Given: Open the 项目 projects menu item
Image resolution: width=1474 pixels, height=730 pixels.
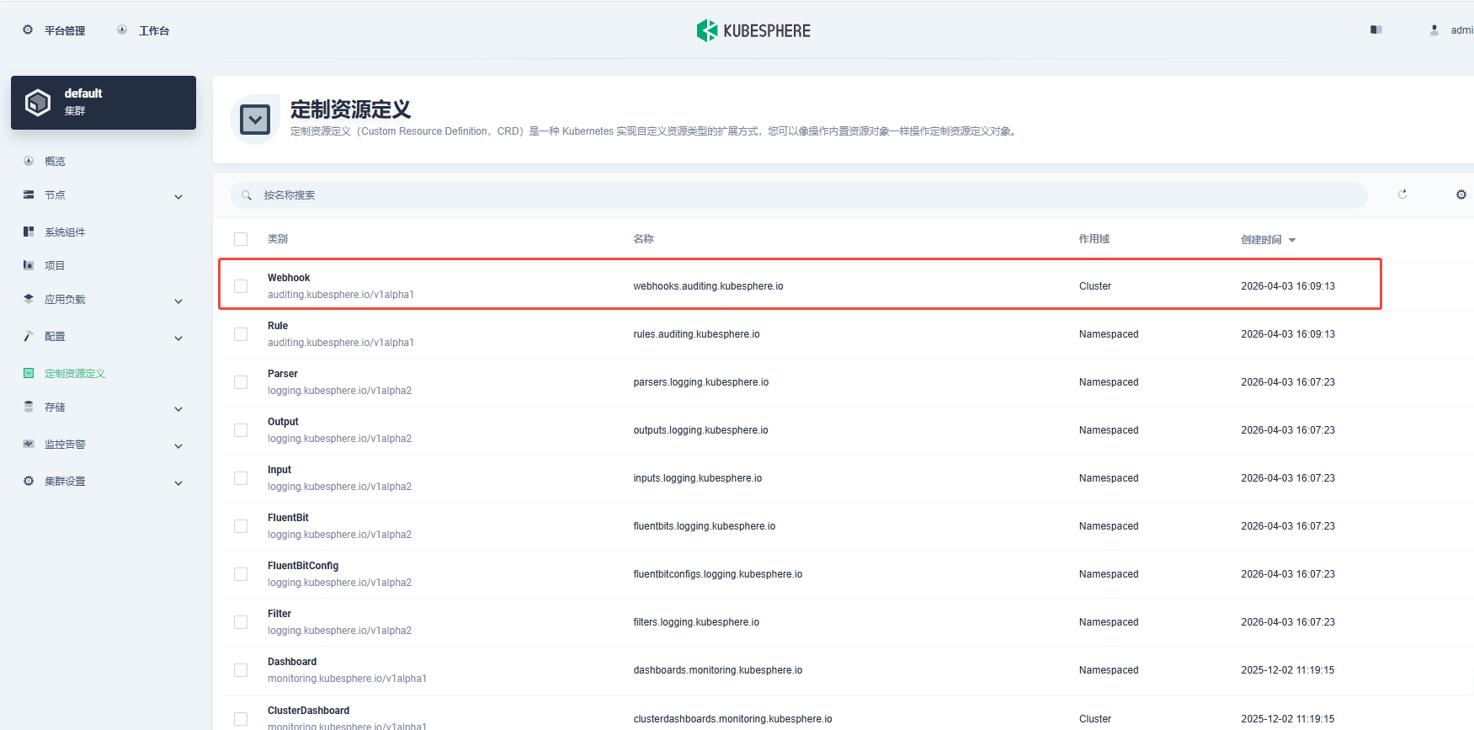Looking at the screenshot, I should (55, 265).
